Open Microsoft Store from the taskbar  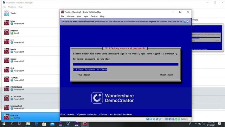tap(44, 124)
